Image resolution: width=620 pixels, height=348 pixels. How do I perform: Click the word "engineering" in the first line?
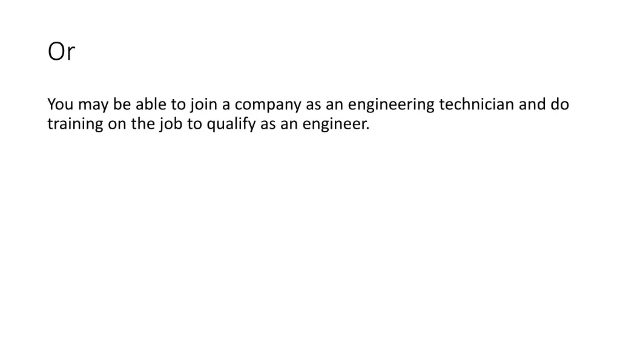(x=392, y=105)
